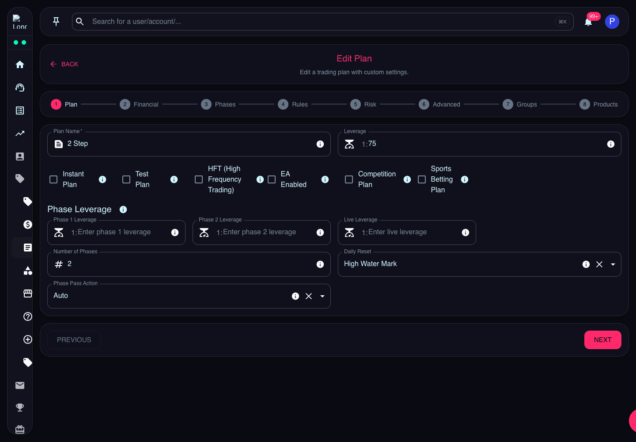636x442 pixels.
Task: Focus the Live Leverage input
Action: (407, 232)
